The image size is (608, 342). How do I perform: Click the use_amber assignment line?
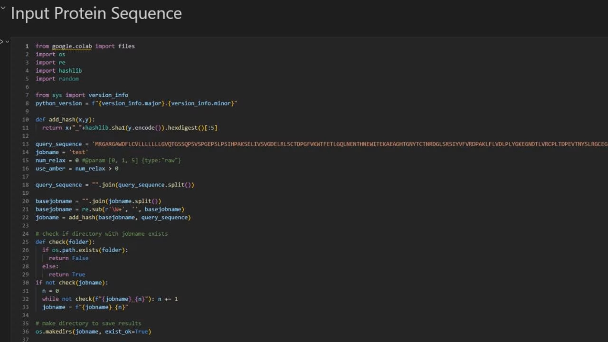pyautogui.click(x=76, y=168)
